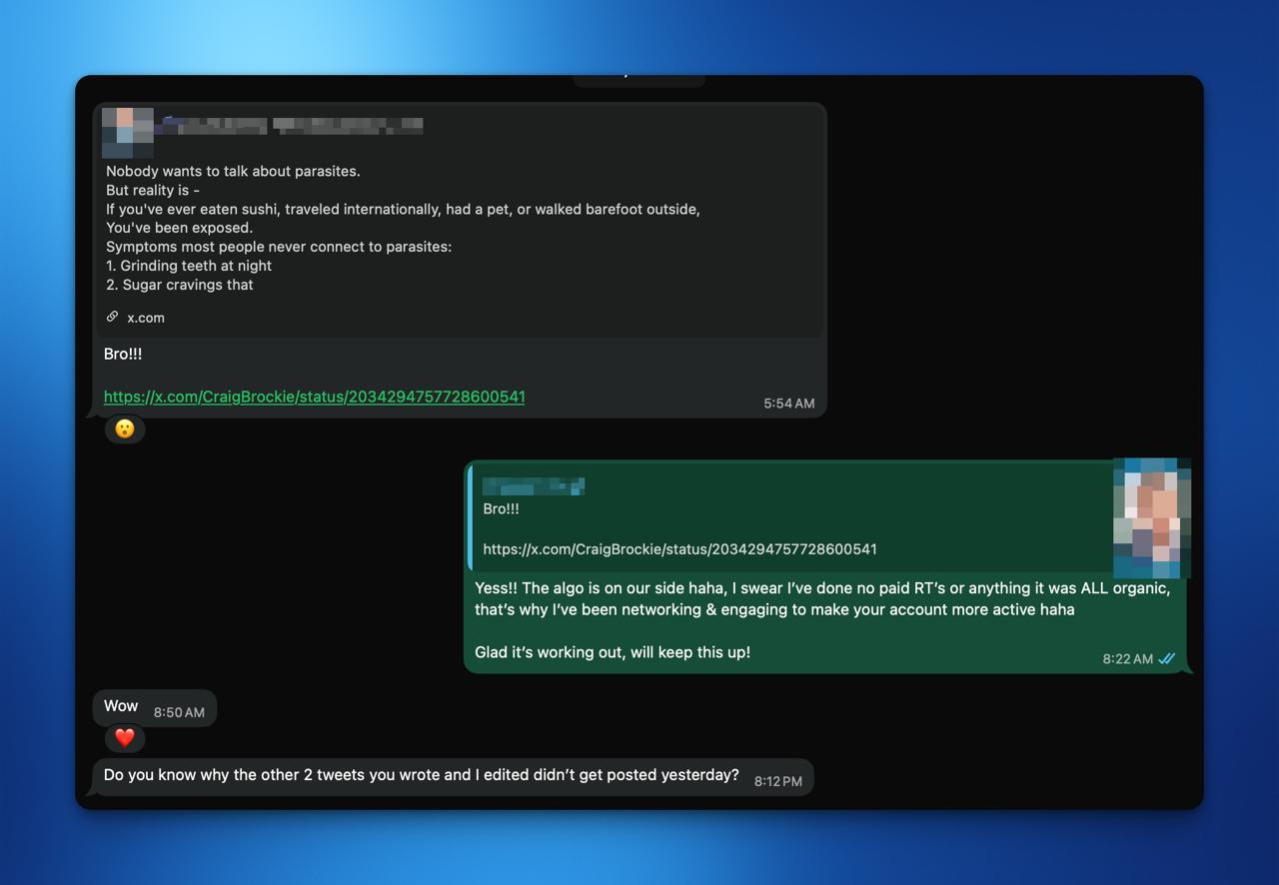This screenshot has width=1279, height=885.
Task: Click the 8:12 PM timestamp
Action: point(778,782)
